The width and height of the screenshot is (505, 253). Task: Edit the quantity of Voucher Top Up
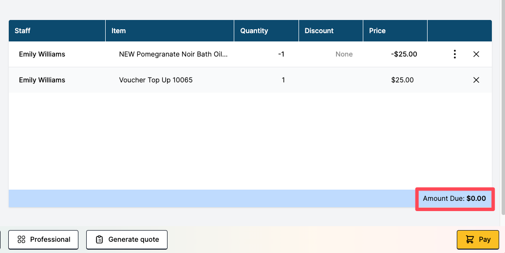(x=283, y=80)
